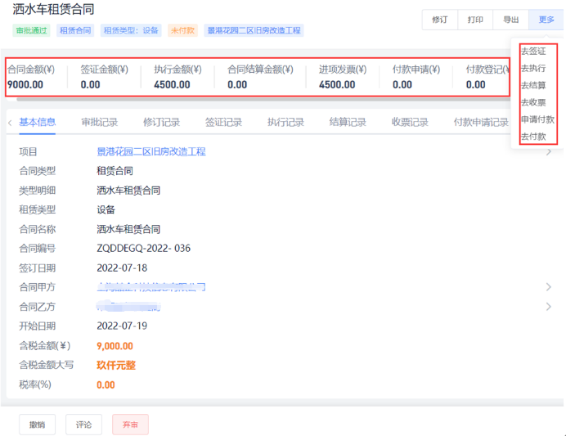Click the 修订 button
This screenshot has width=566, height=436.
point(439,20)
